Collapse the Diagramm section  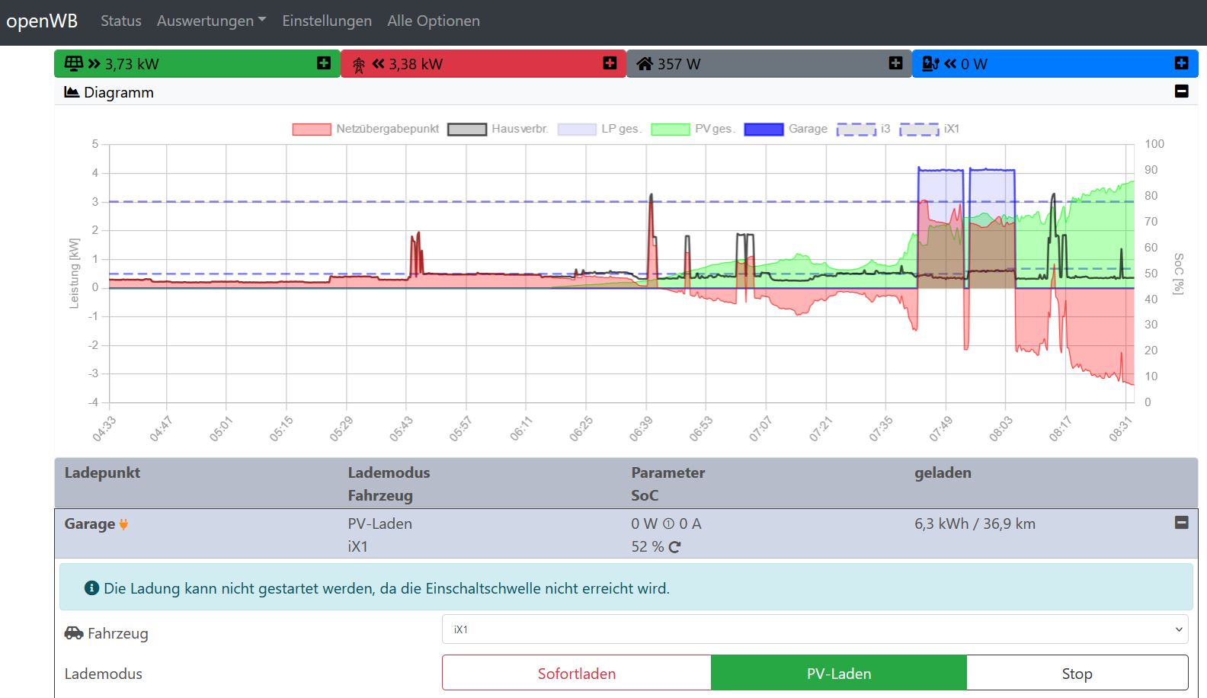(x=1181, y=91)
